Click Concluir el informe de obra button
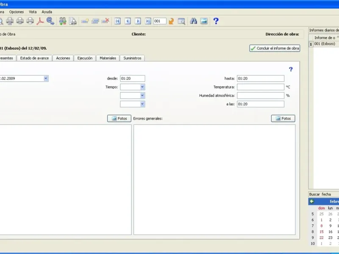339x254 pixels. (275, 48)
